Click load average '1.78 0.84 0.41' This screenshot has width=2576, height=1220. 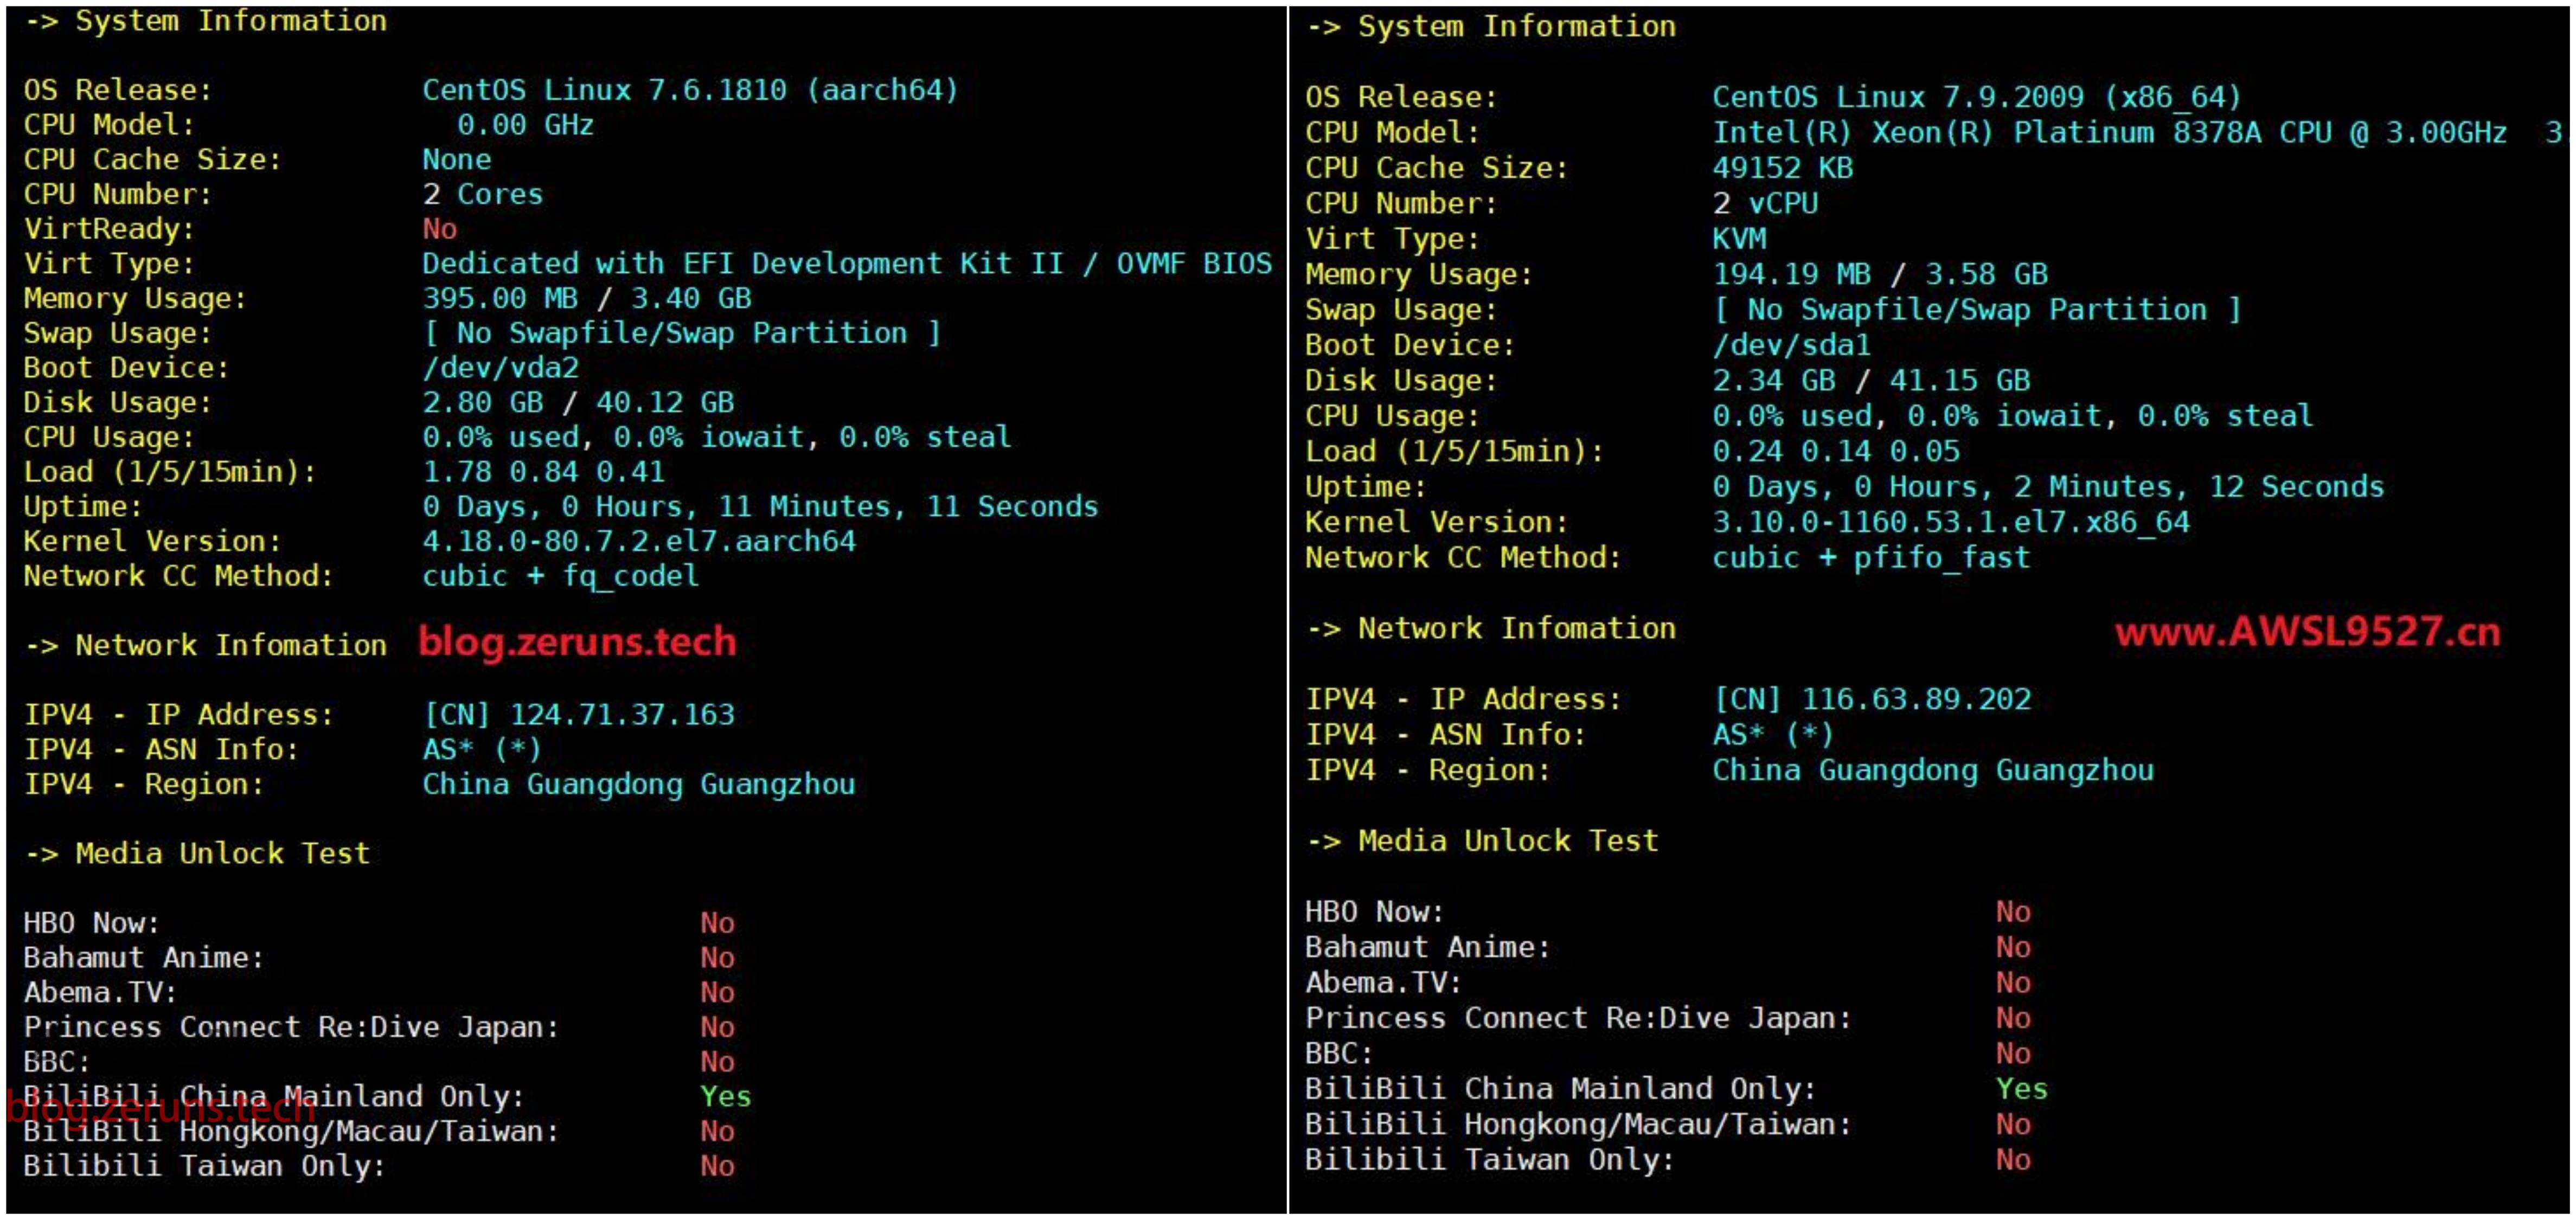pos(543,471)
